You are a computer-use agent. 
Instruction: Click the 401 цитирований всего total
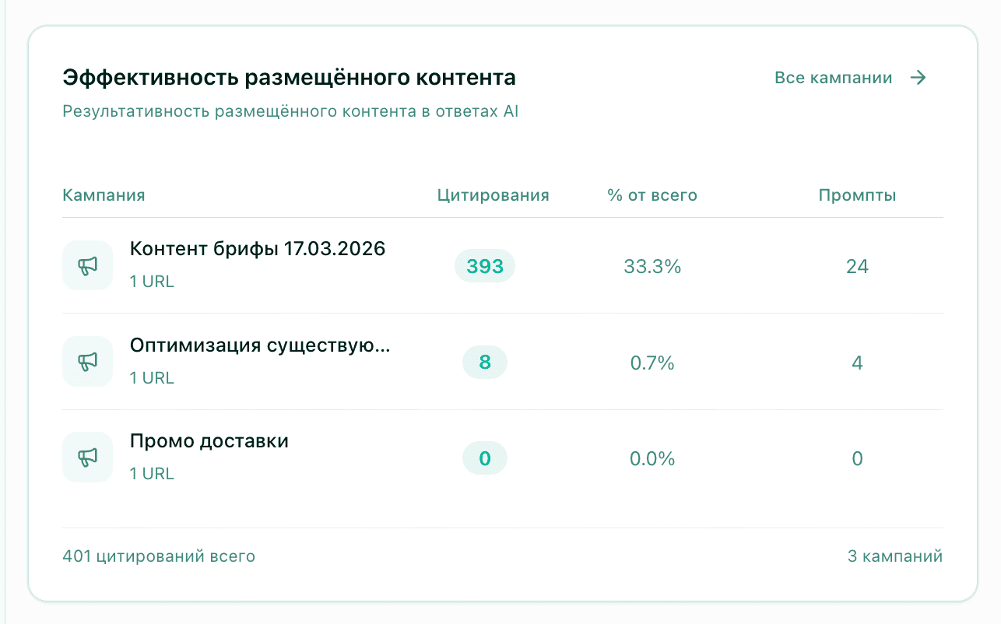[x=158, y=556]
